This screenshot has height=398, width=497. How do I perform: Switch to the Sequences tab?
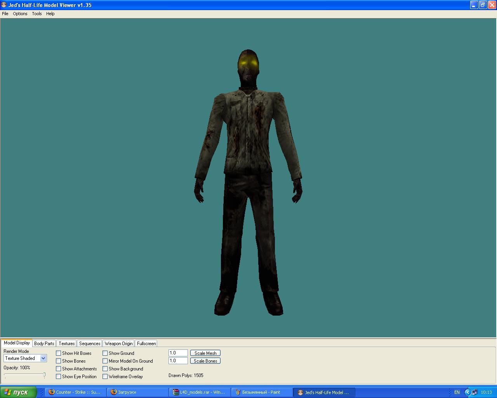(x=90, y=344)
